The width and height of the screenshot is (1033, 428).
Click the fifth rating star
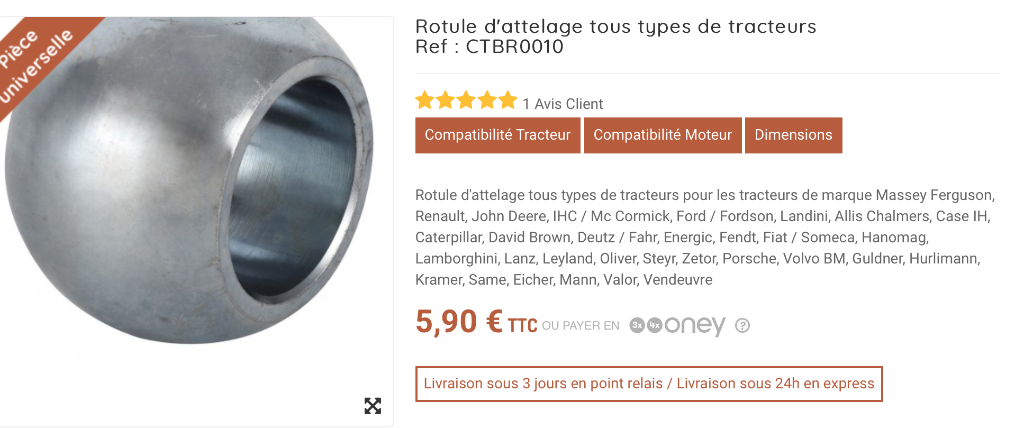pos(508,100)
